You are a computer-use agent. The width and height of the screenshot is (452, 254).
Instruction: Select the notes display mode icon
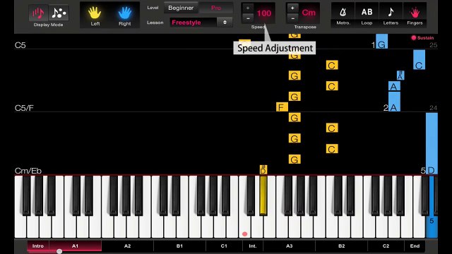pos(59,13)
